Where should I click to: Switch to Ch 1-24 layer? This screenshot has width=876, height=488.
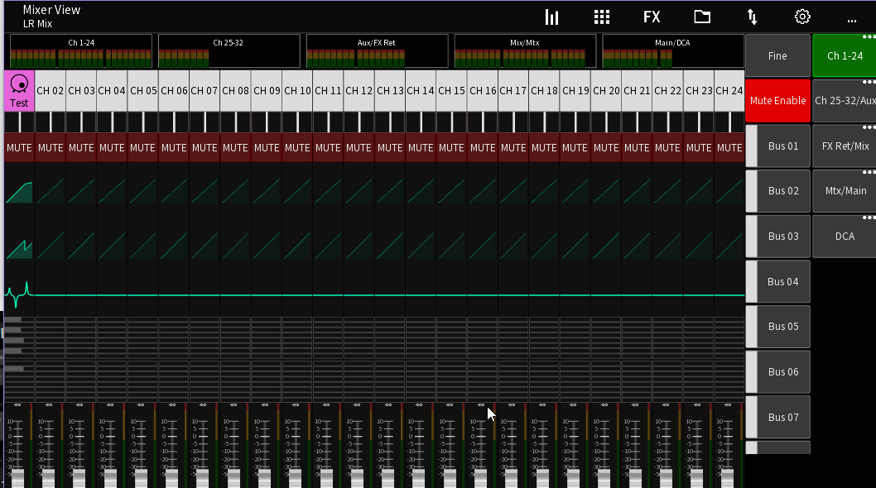point(845,56)
